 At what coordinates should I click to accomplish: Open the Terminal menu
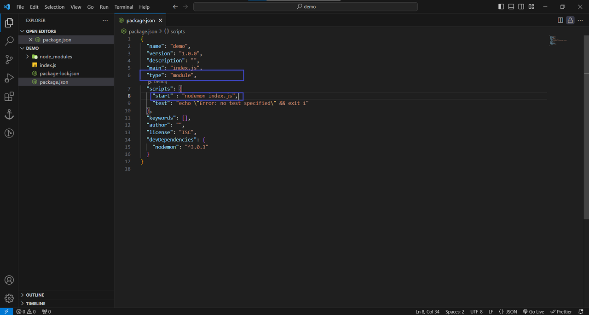coord(124,7)
